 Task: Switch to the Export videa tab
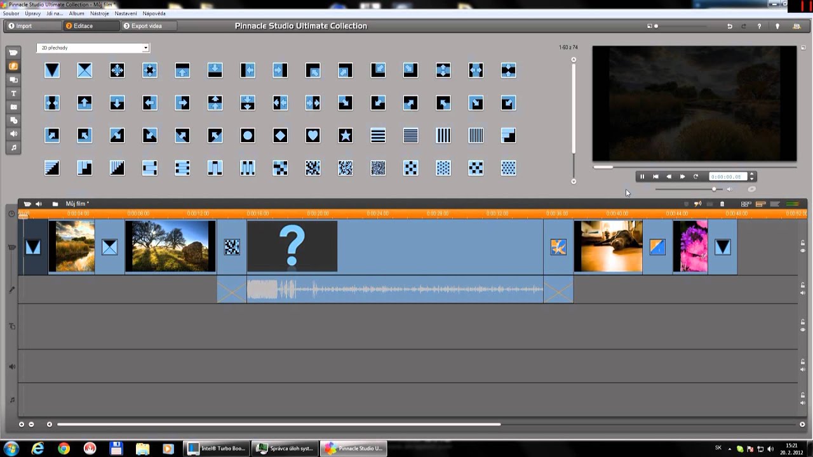pos(148,26)
